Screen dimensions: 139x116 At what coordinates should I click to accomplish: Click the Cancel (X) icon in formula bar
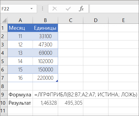55,9
